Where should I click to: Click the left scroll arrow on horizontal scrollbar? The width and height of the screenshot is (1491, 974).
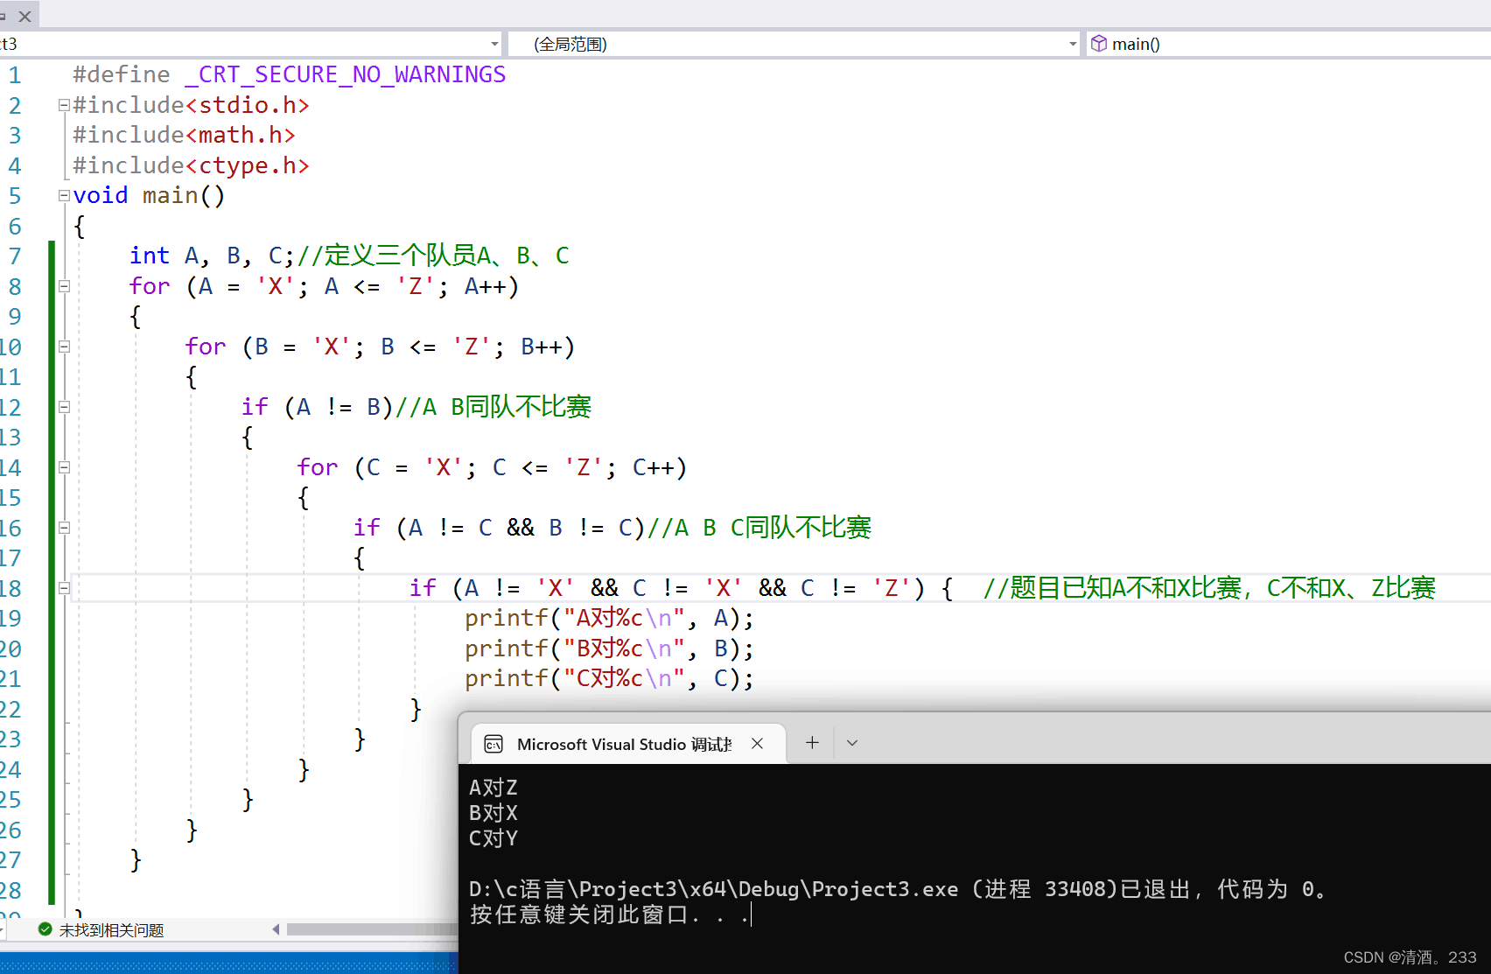tap(275, 929)
